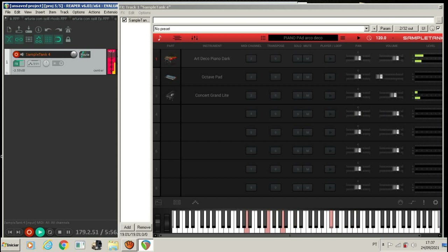Open Project Settings info icon
Viewport: 448px width, 252px height.
click(x=38, y=30)
